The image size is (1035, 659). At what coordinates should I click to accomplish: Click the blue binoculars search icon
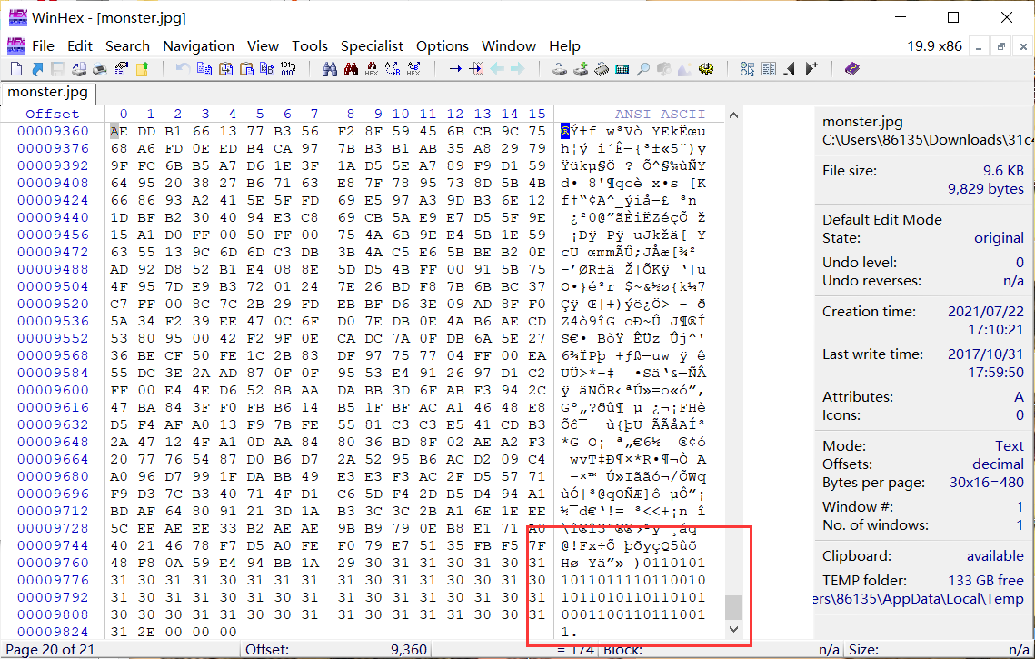pyautogui.click(x=329, y=69)
